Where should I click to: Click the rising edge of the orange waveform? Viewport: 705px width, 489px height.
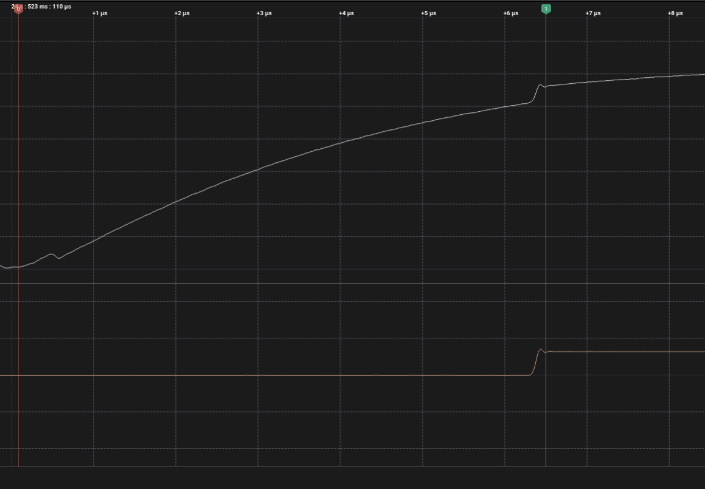pyautogui.click(x=535, y=363)
